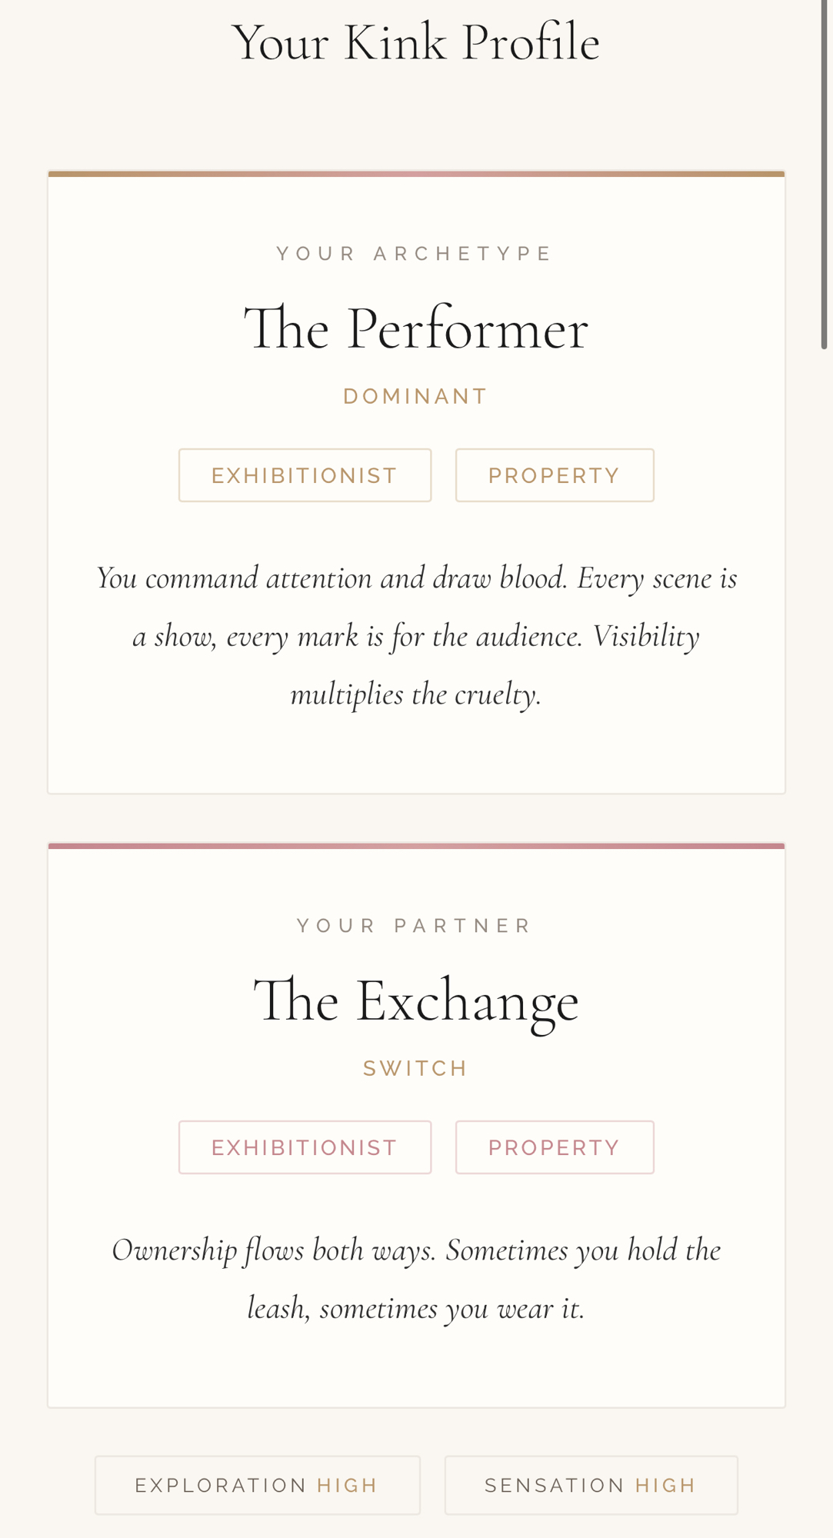Click the EXPLORATION HIGH badge
833x1538 pixels.
point(257,1485)
